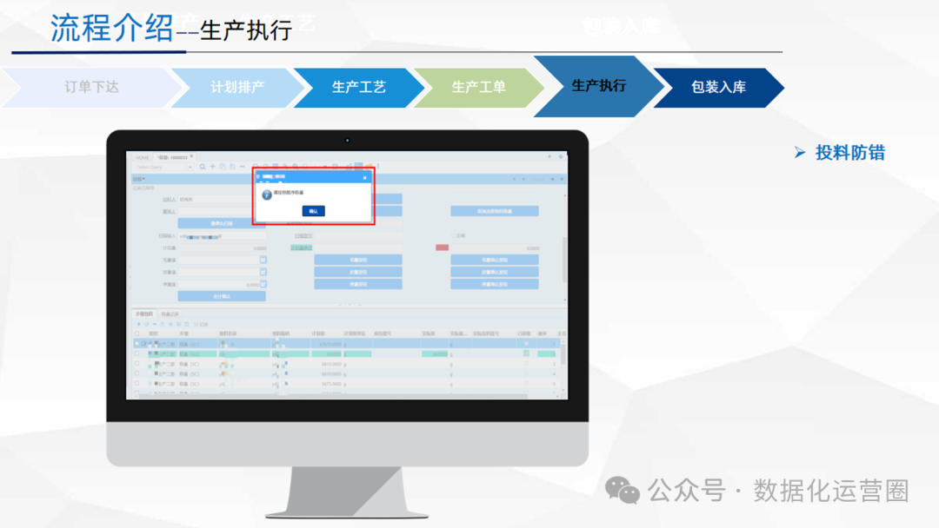The height and width of the screenshot is (528, 939).
Task: Click the gear settings icon in 步骤物料 toolbar
Action: click(x=170, y=324)
